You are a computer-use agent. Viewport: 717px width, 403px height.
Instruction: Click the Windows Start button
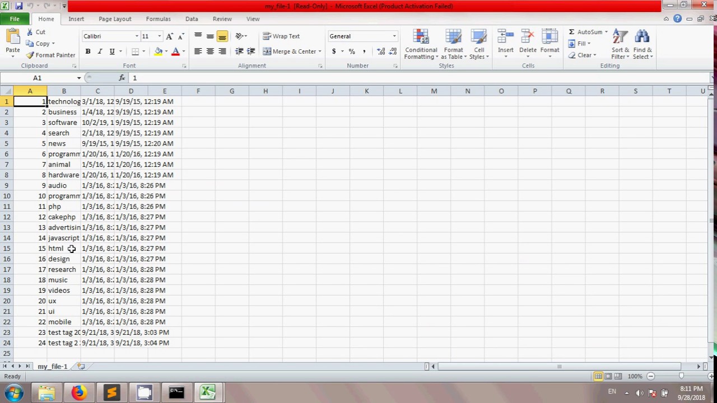(13, 392)
